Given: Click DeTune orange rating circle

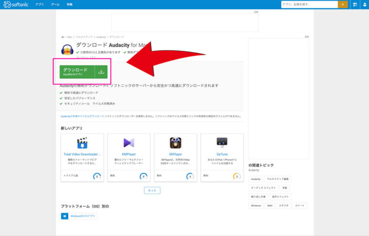Looking at the screenshot, I should pos(237,176).
